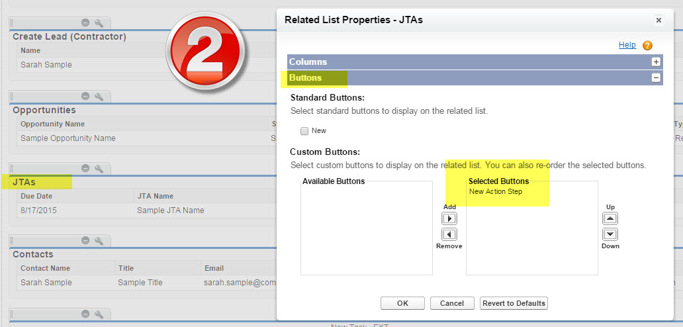Grab drag handle of Create Lead (Contractor) list
Viewport: 683px width, 327px height.
[x=12, y=23]
